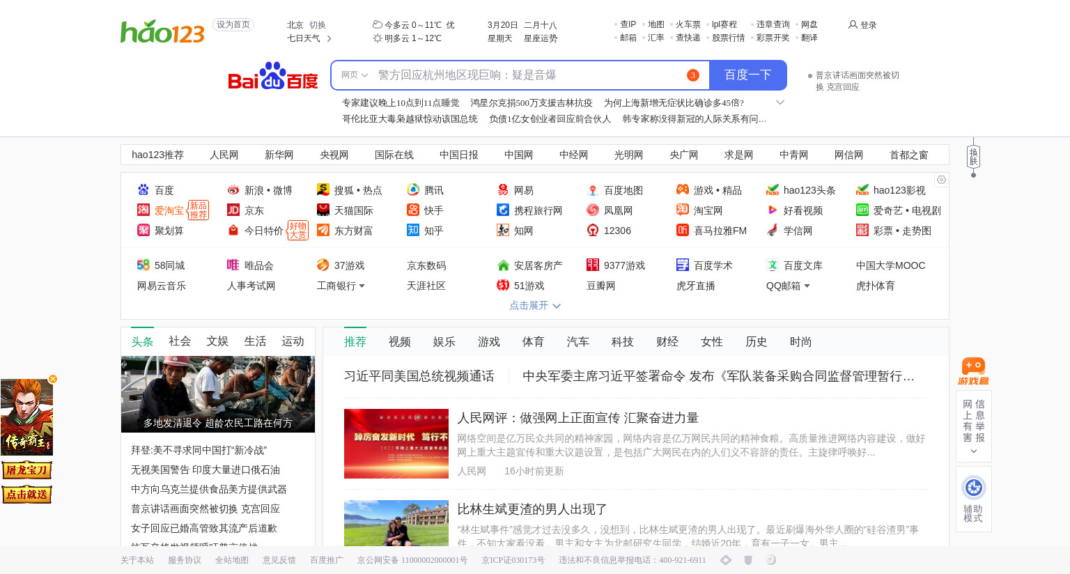Open the 工商银行 dropdown arrow

362,286
